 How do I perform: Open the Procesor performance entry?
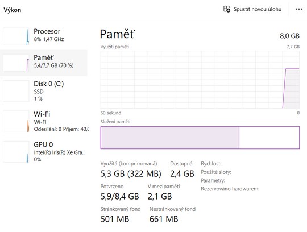tap(44, 36)
